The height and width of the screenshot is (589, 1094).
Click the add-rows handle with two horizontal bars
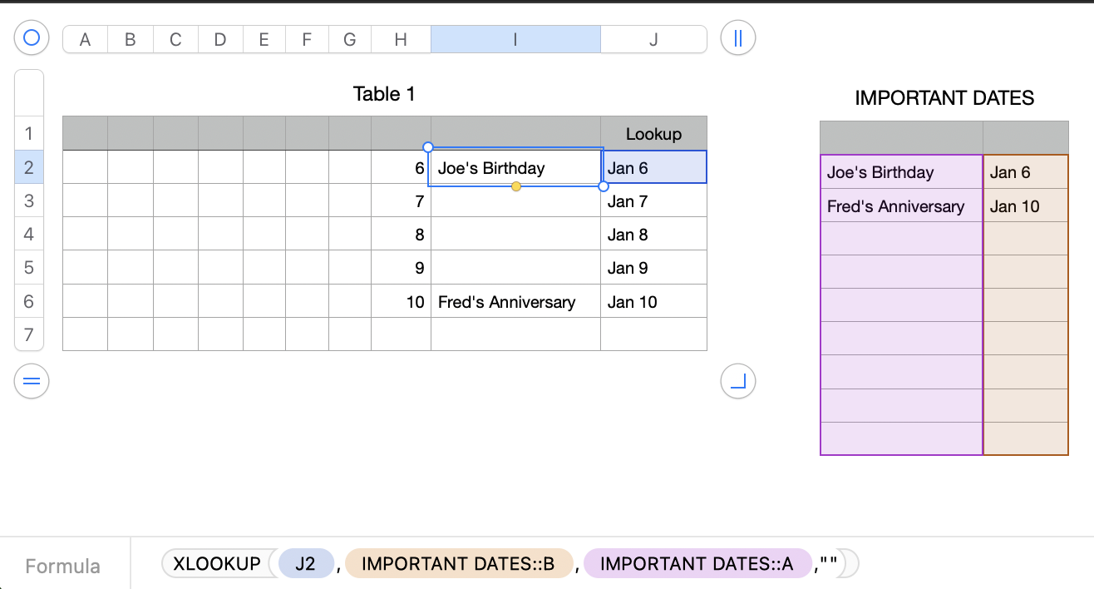coord(32,382)
